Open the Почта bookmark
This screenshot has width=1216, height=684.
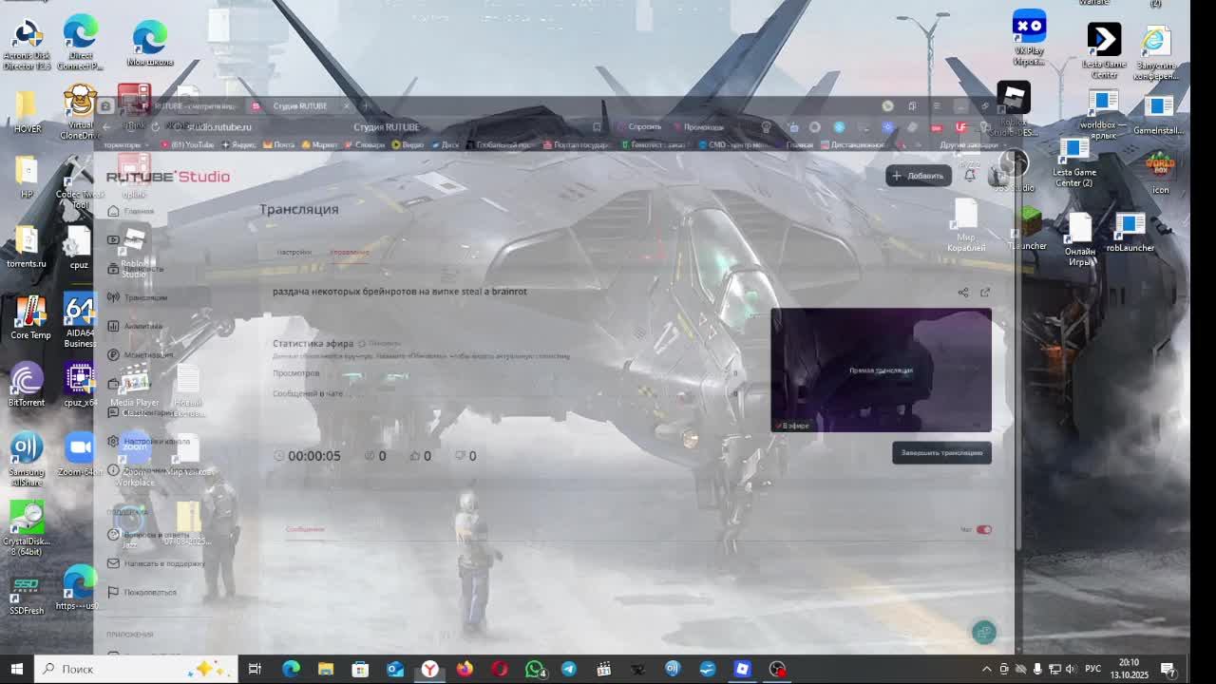pyautogui.click(x=279, y=145)
